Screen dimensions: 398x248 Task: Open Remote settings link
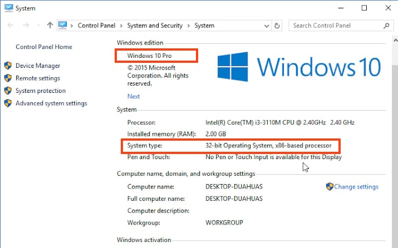37,78
